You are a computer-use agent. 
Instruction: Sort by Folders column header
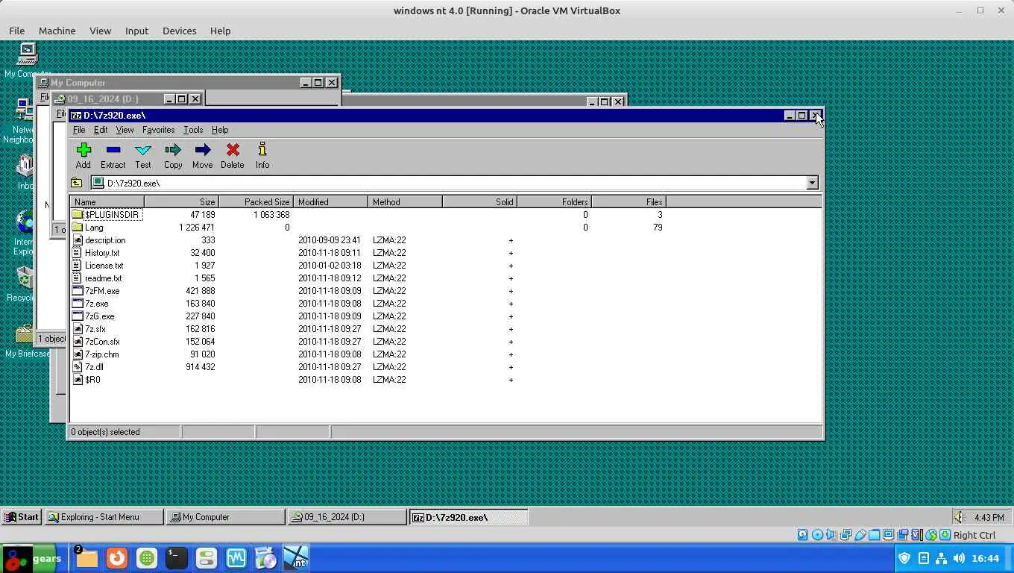pos(554,202)
